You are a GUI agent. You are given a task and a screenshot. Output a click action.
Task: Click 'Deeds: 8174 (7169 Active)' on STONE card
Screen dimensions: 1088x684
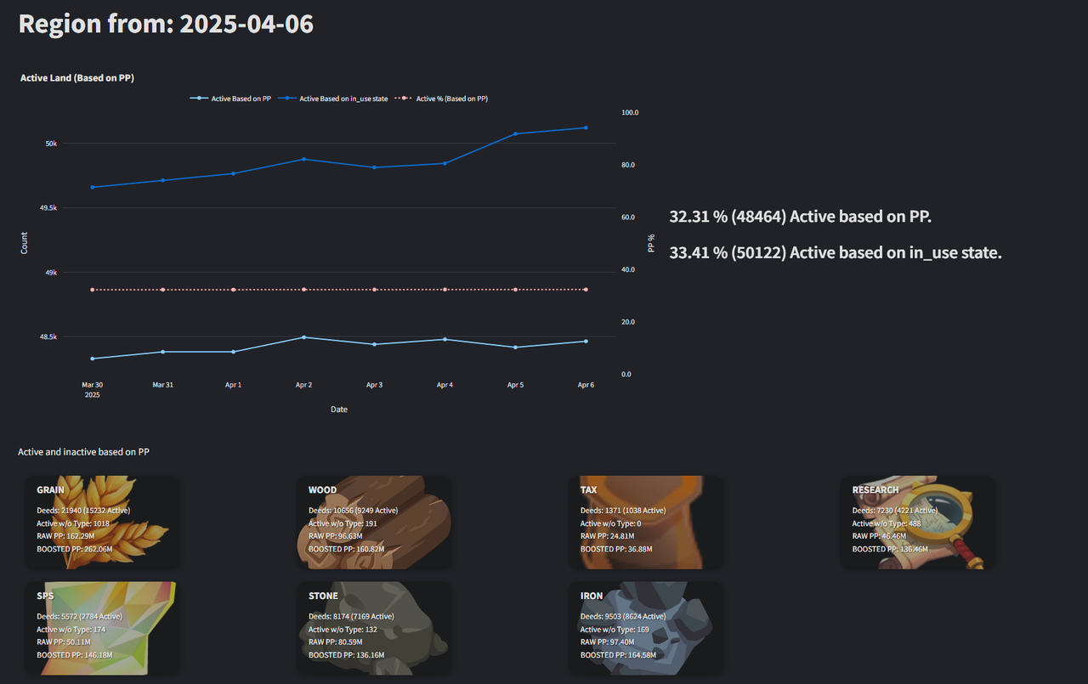point(351,617)
